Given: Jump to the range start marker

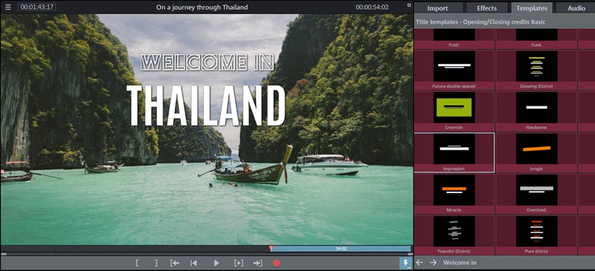Looking at the screenshot, I should (x=175, y=263).
